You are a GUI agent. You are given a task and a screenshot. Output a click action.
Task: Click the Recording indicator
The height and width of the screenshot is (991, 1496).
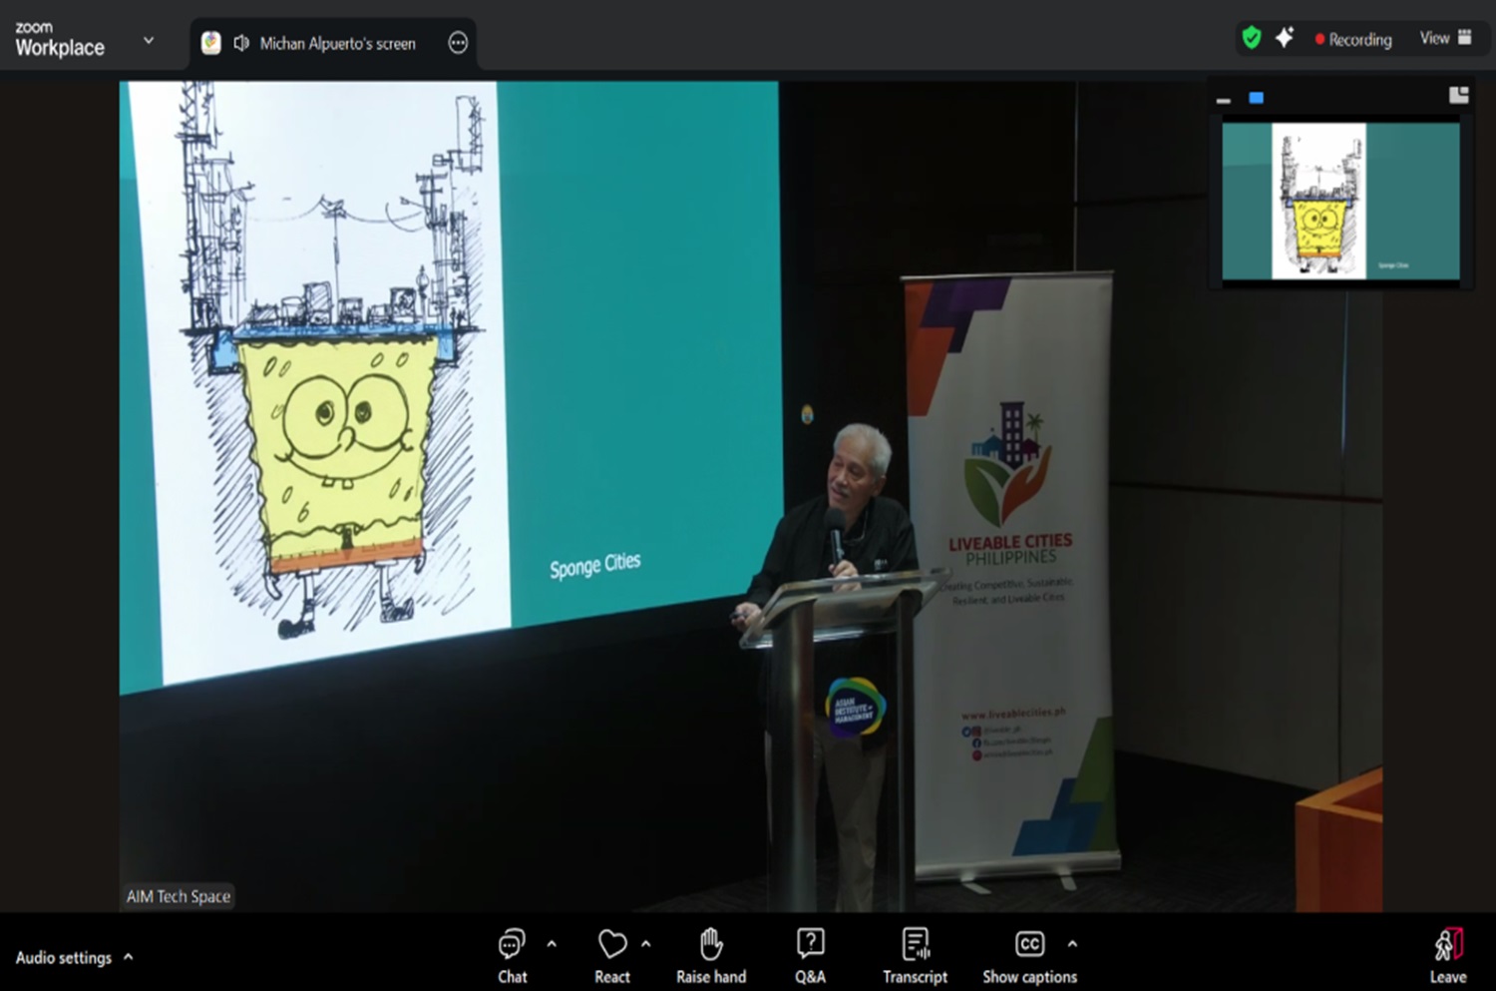(1353, 40)
